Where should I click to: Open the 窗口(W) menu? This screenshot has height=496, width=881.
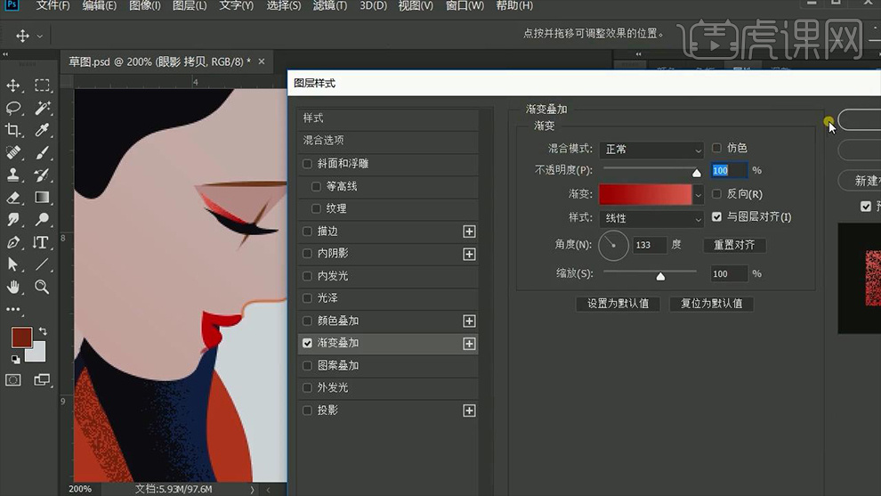[465, 5]
